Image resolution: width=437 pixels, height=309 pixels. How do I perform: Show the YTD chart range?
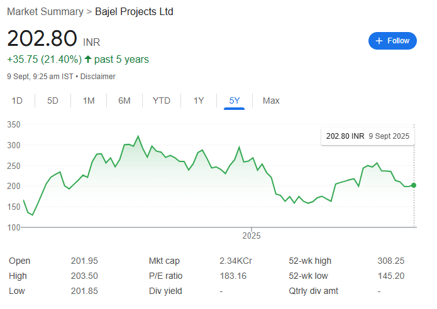point(162,100)
